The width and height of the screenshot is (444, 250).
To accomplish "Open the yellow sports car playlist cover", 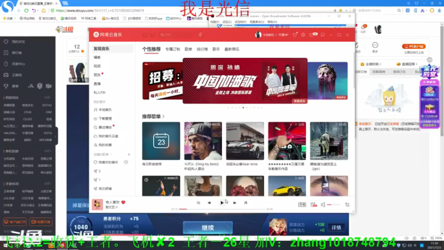I will click(287, 186).
